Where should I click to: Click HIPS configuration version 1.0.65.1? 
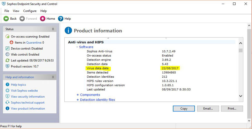tap(168, 85)
